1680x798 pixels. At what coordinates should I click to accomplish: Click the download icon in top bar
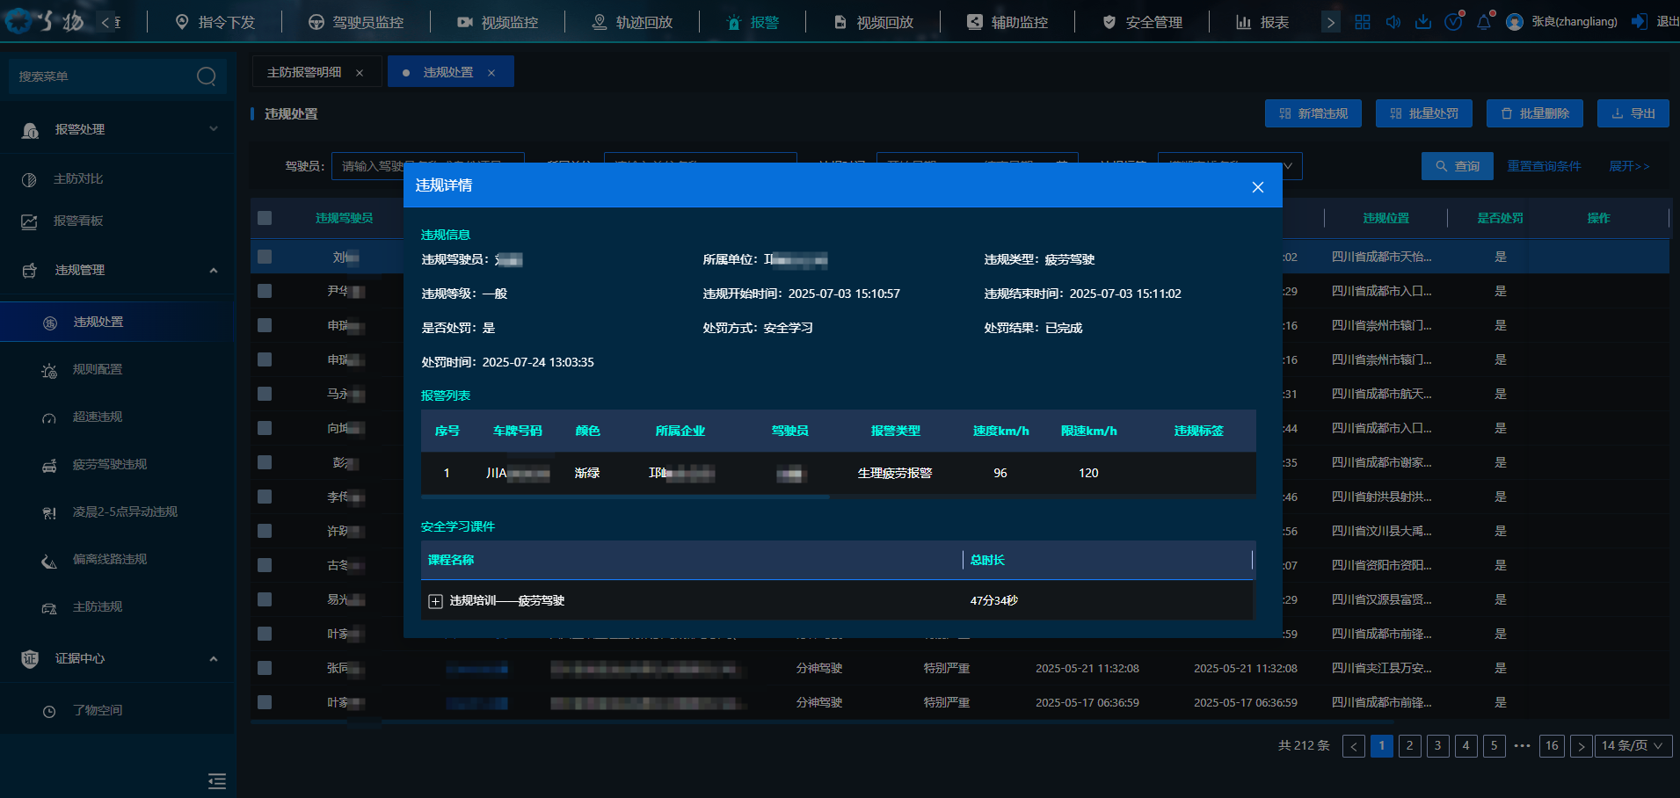[x=1423, y=22]
